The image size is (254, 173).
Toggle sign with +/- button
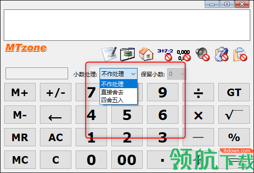pos(55,92)
